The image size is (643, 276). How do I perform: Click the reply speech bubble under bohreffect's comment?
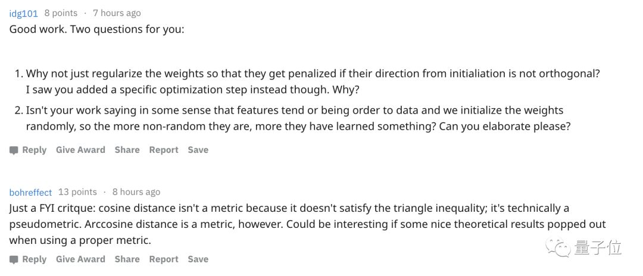14,260
